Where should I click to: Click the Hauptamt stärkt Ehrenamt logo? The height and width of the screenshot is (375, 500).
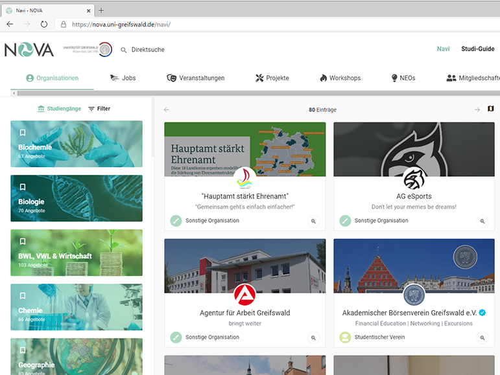[244, 177]
